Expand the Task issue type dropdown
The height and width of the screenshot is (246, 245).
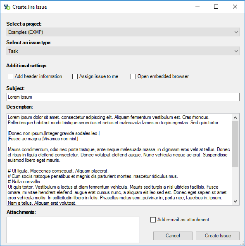point(123,51)
